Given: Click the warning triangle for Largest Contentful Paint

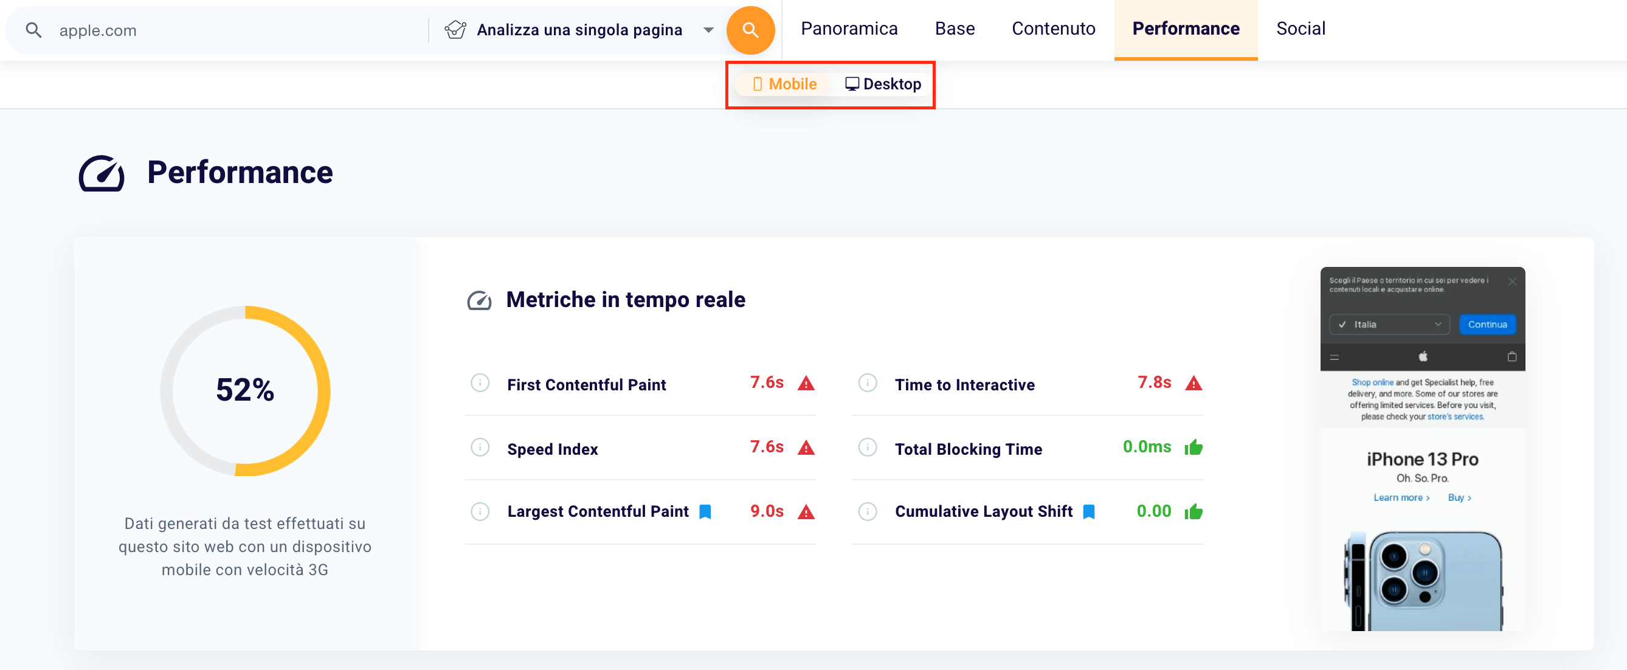Looking at the screenshot, I should coord(806,511).
